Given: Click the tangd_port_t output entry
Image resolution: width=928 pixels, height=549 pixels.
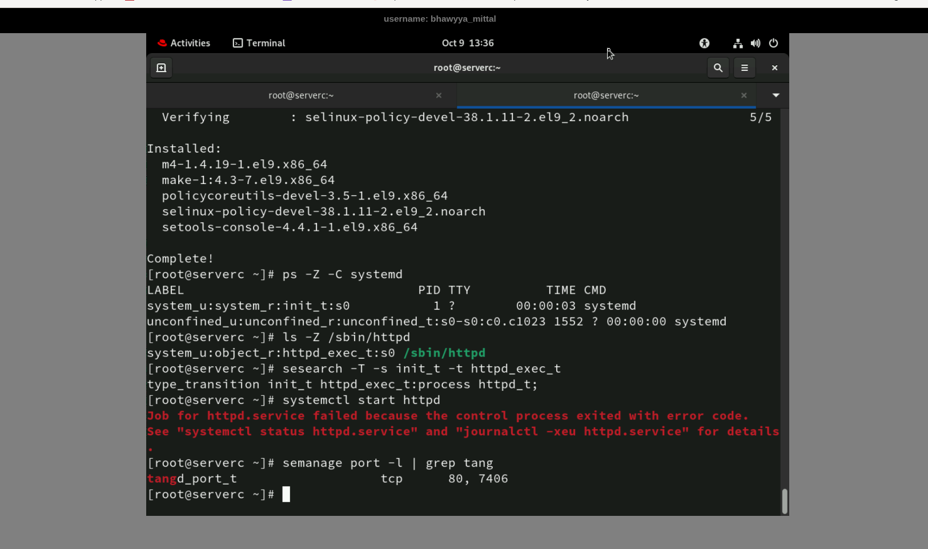Looking at the screenshot, I should click(x=192, y=479).
